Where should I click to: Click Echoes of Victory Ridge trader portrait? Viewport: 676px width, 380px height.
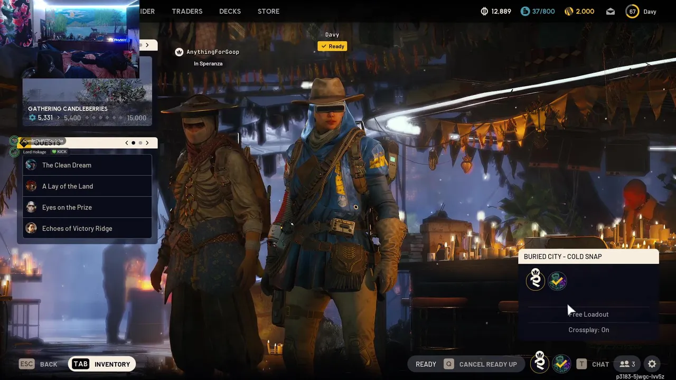(31, 229)
